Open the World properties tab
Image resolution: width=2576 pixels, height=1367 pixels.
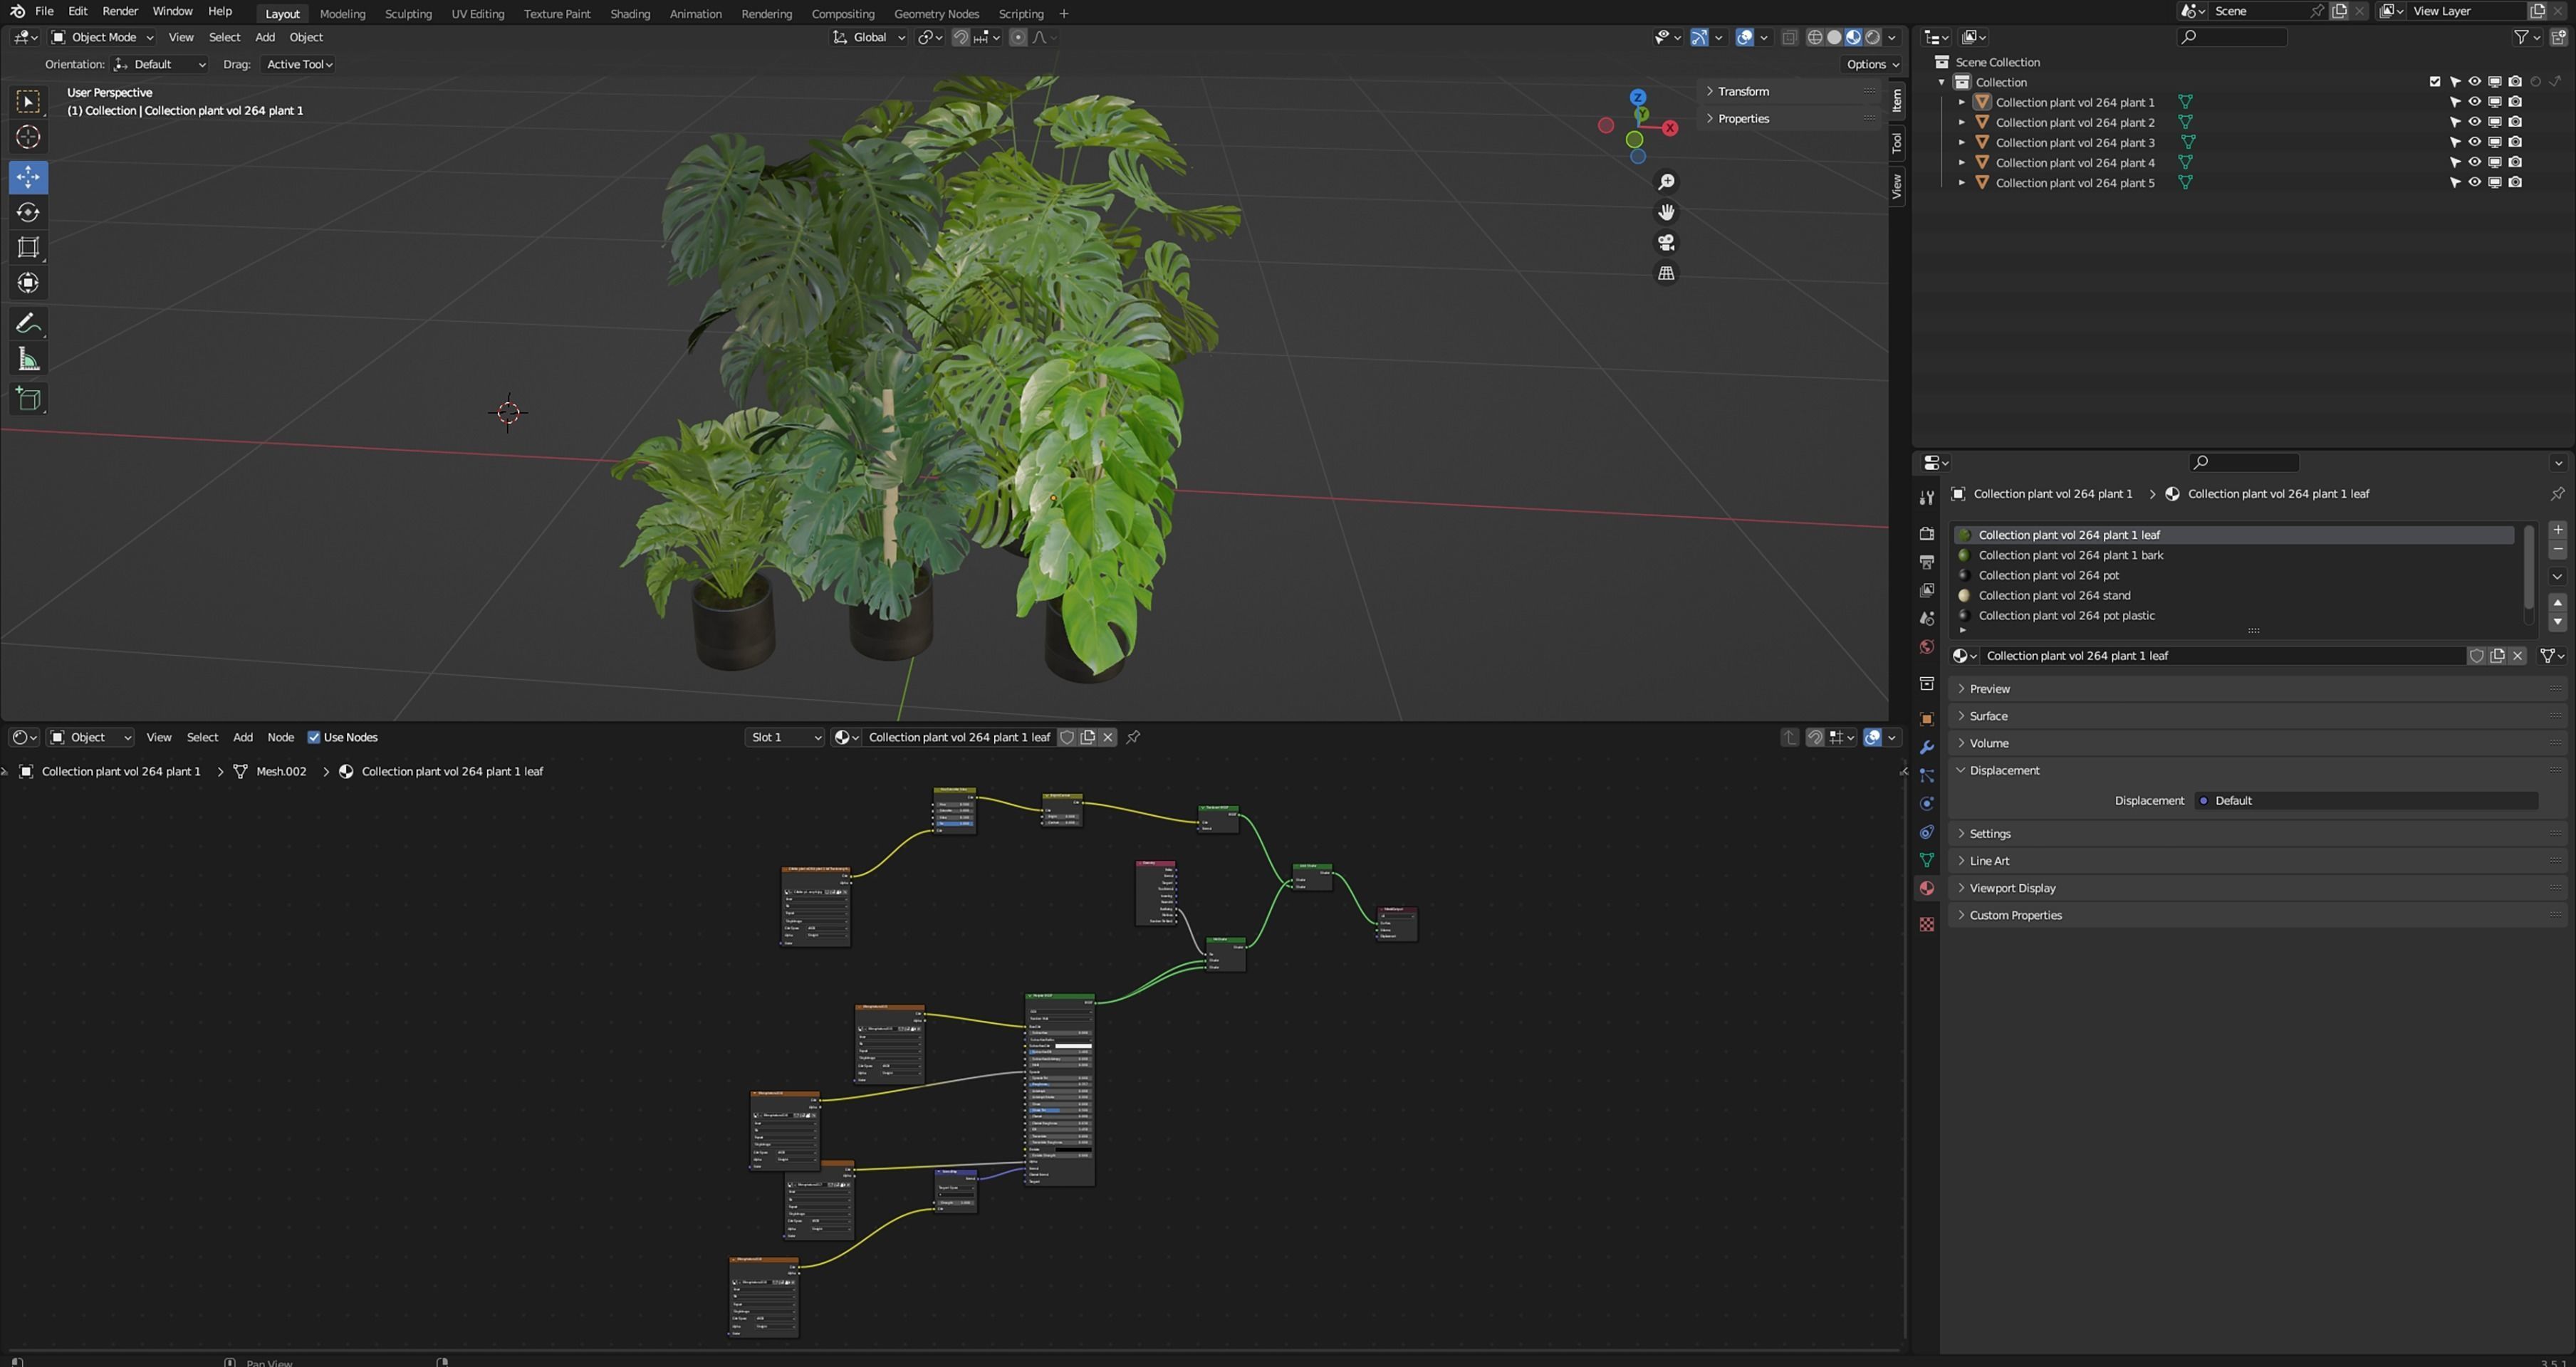click(1926, 647)
